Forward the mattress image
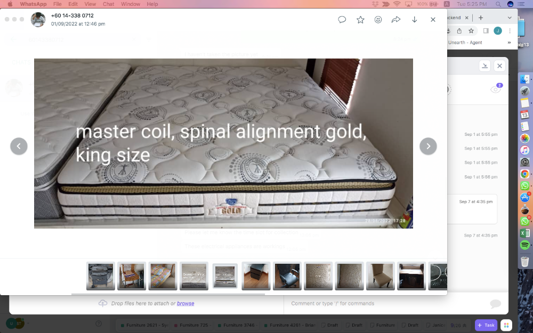The height and width of the screenshot is (333, 533). coord(396,19)
